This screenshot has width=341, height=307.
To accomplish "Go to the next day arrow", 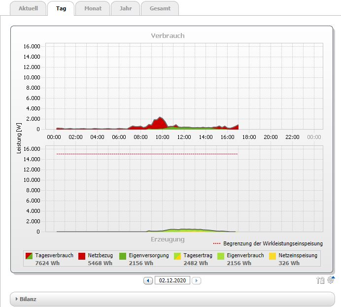I will click(197, 280).
